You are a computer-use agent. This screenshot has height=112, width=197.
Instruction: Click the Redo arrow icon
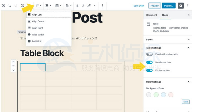click(16, 6)
